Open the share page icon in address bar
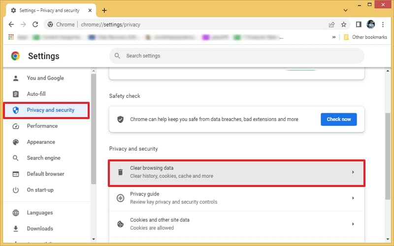This screenshot has width=394, height=246. [331, 24]
